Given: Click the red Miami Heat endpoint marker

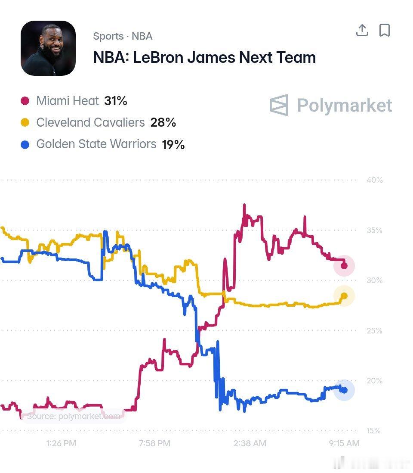Looking at the screenshot, I should [344, 266].
